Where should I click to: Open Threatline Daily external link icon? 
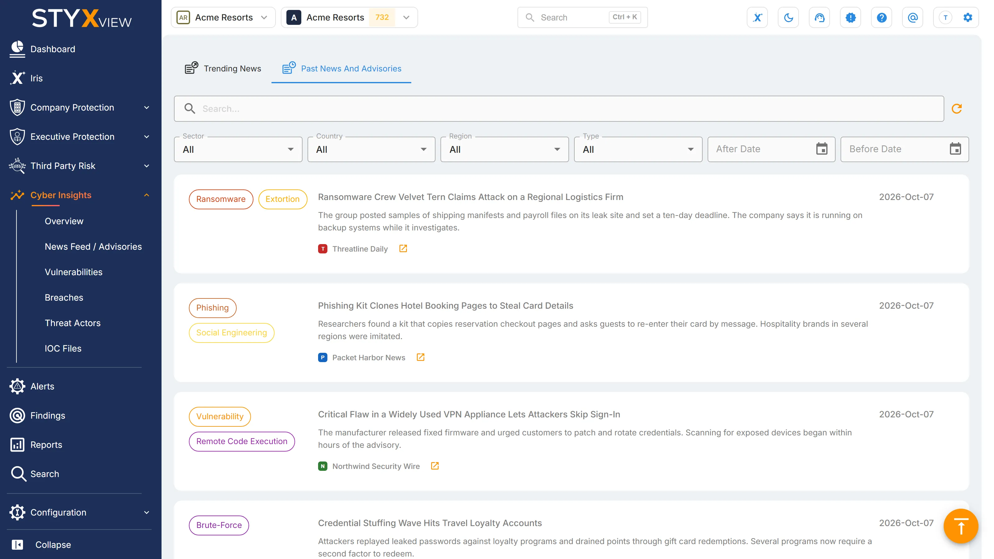coord(403,249)
